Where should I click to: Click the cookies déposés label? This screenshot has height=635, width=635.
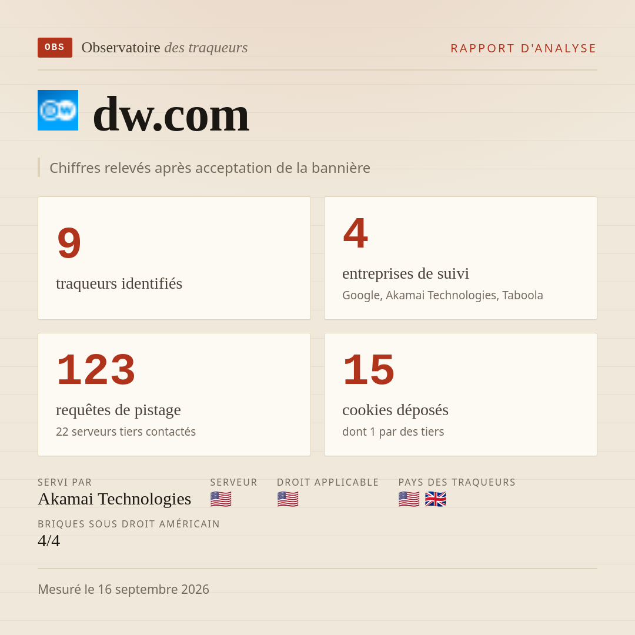click(x=395, y=410)
